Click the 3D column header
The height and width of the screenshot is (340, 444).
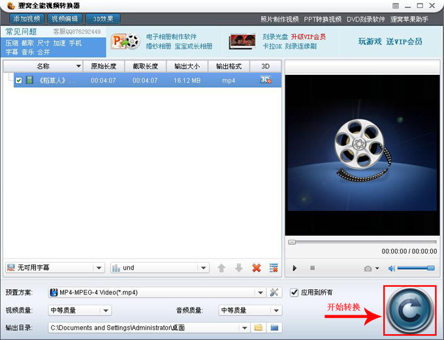(265, 66)
